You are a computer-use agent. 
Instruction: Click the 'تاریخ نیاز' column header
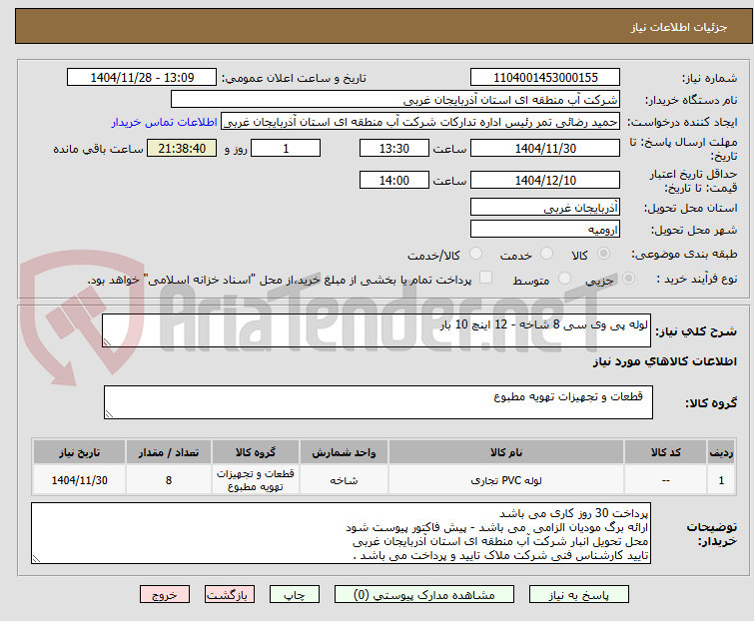coord(79,452)
